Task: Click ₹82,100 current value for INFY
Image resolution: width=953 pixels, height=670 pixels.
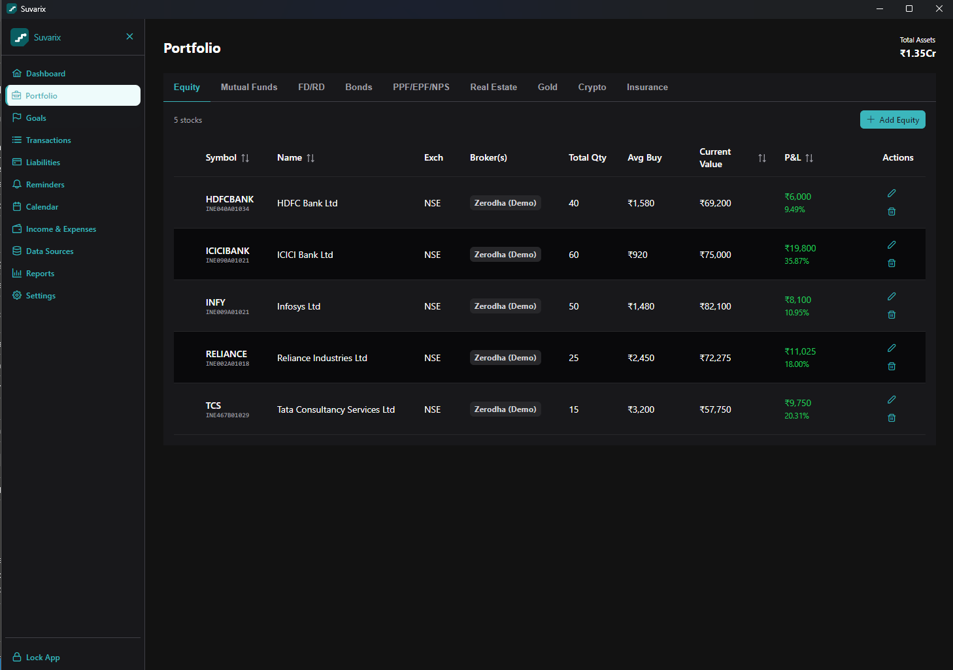Action: coord(715,306)
